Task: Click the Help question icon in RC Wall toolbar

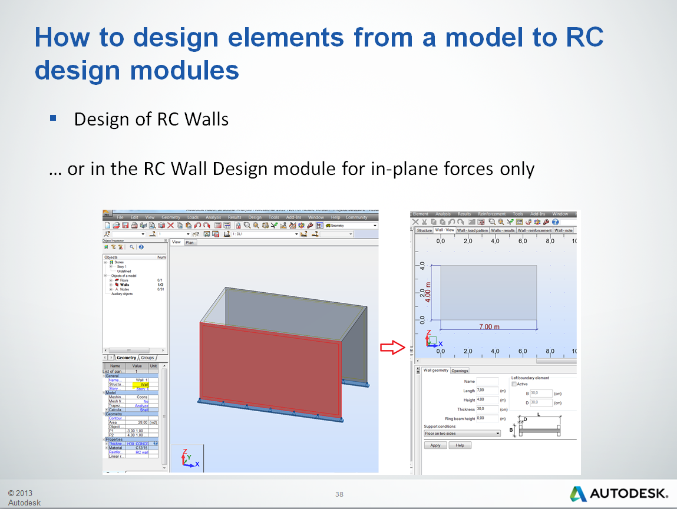Action: (555, 222)
